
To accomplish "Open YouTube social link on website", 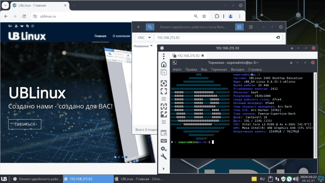I will tap(16, 26).
